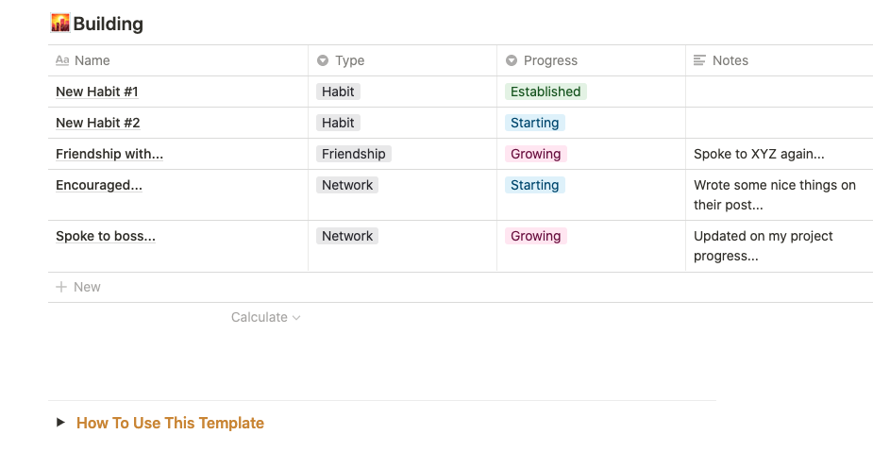
Task: Click the Name column header
Action: 92,60
